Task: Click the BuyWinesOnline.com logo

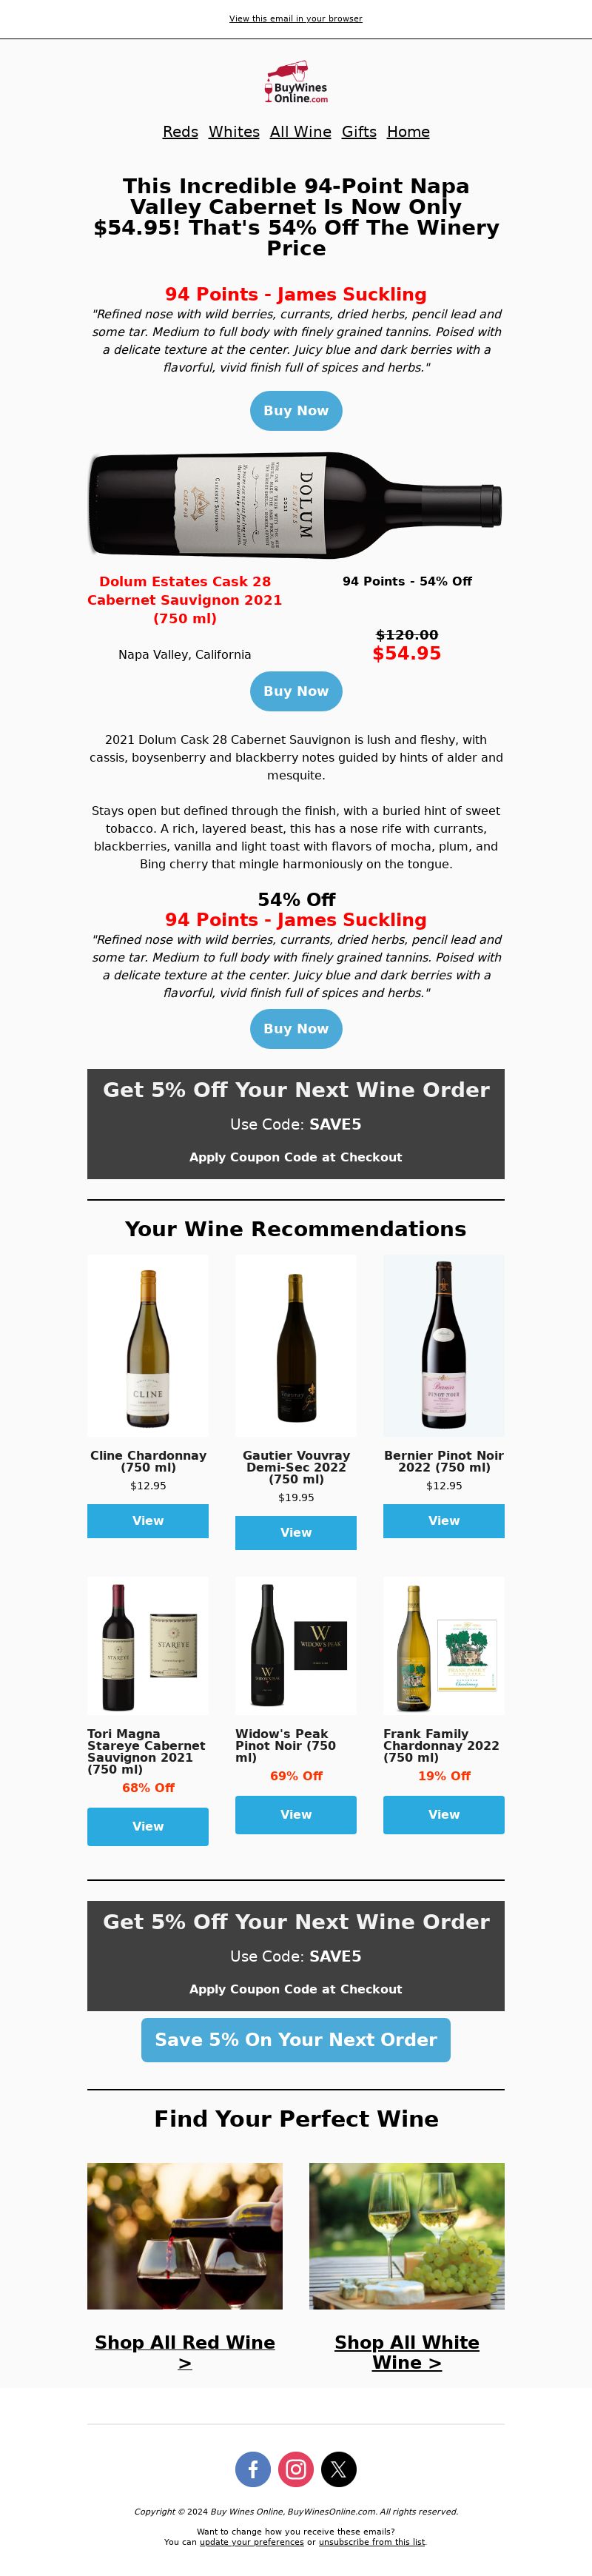Action: pyautogui.click(x=296, y=83)
